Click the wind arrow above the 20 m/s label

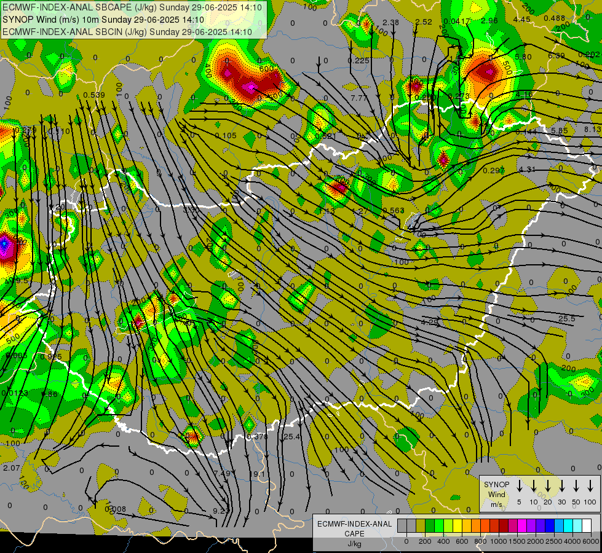547,485
